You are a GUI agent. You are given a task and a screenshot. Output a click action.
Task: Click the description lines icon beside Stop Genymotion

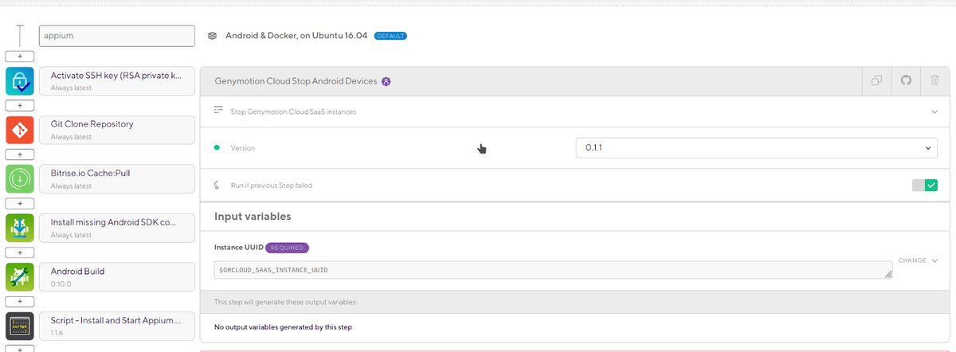point(217,111)
